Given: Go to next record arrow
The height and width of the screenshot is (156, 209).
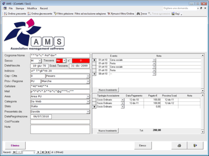Looking at the screenshot, I should (x=38, y=152).
